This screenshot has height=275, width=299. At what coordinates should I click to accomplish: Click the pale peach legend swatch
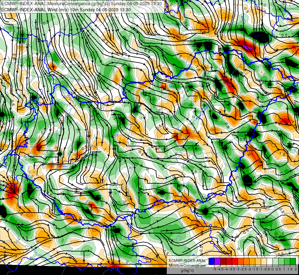(264, 261)
